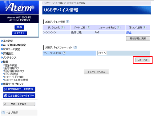The height and width of the screenshot is (117, 154).
Task: Open help icon beside table header フォーマット形式
Action: [x=119, y=28]
